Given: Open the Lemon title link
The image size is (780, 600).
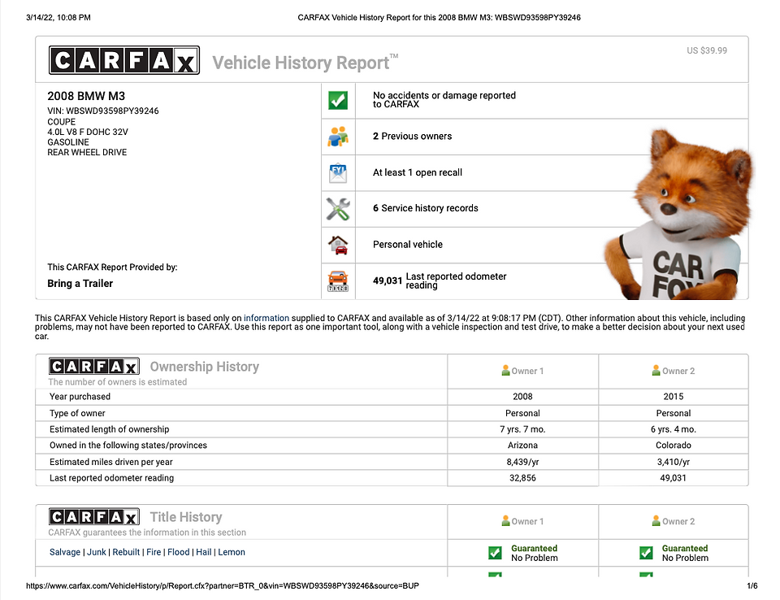Looking at the screenshot, I should pos(232,552).
